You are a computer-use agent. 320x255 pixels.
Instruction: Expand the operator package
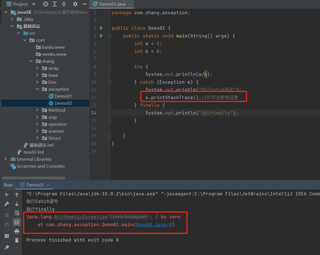click(x=37, y=124)
